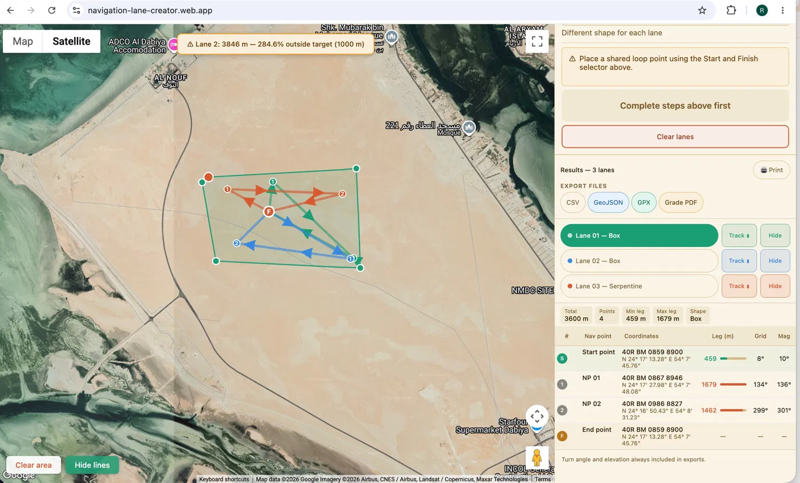The image size is (800, 483).
Task: Select the orange F finish point marker
Action: 269,211
